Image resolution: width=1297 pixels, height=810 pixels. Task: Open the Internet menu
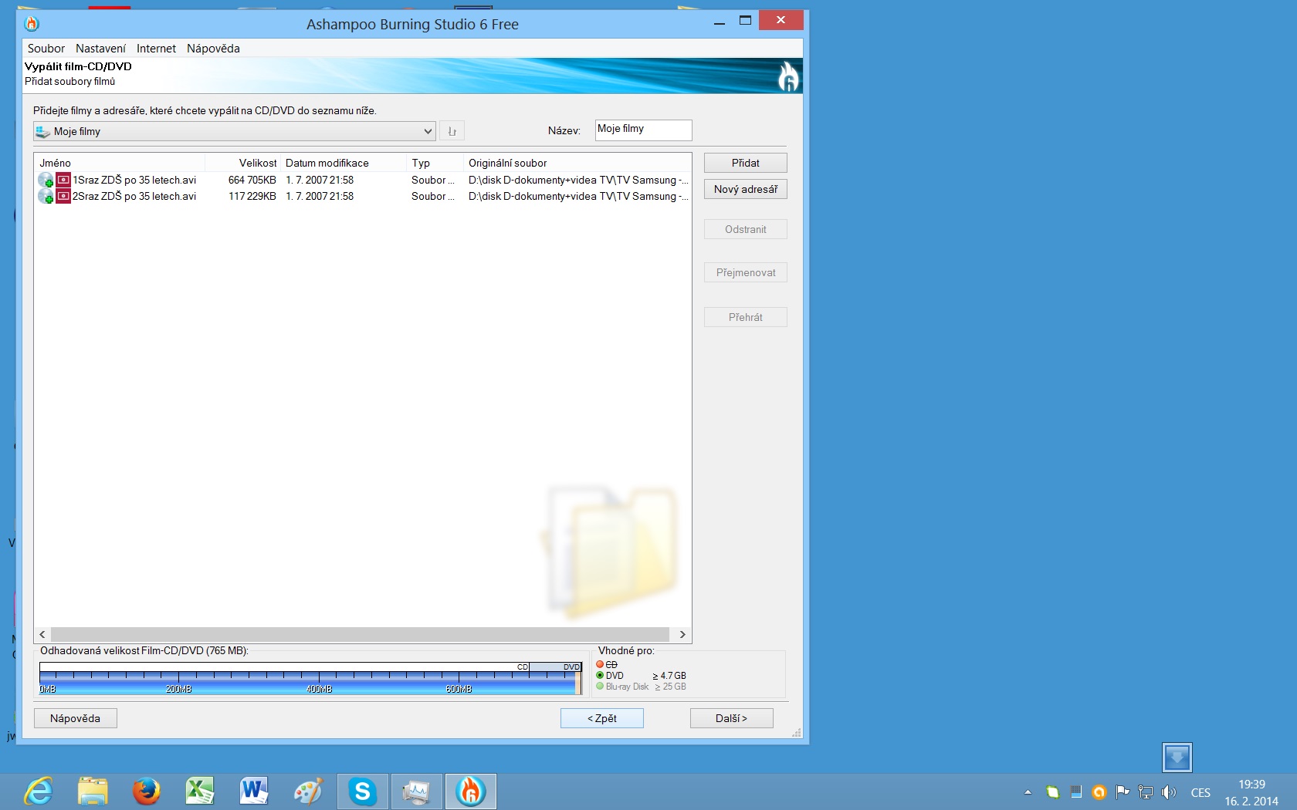pos(156,49)
